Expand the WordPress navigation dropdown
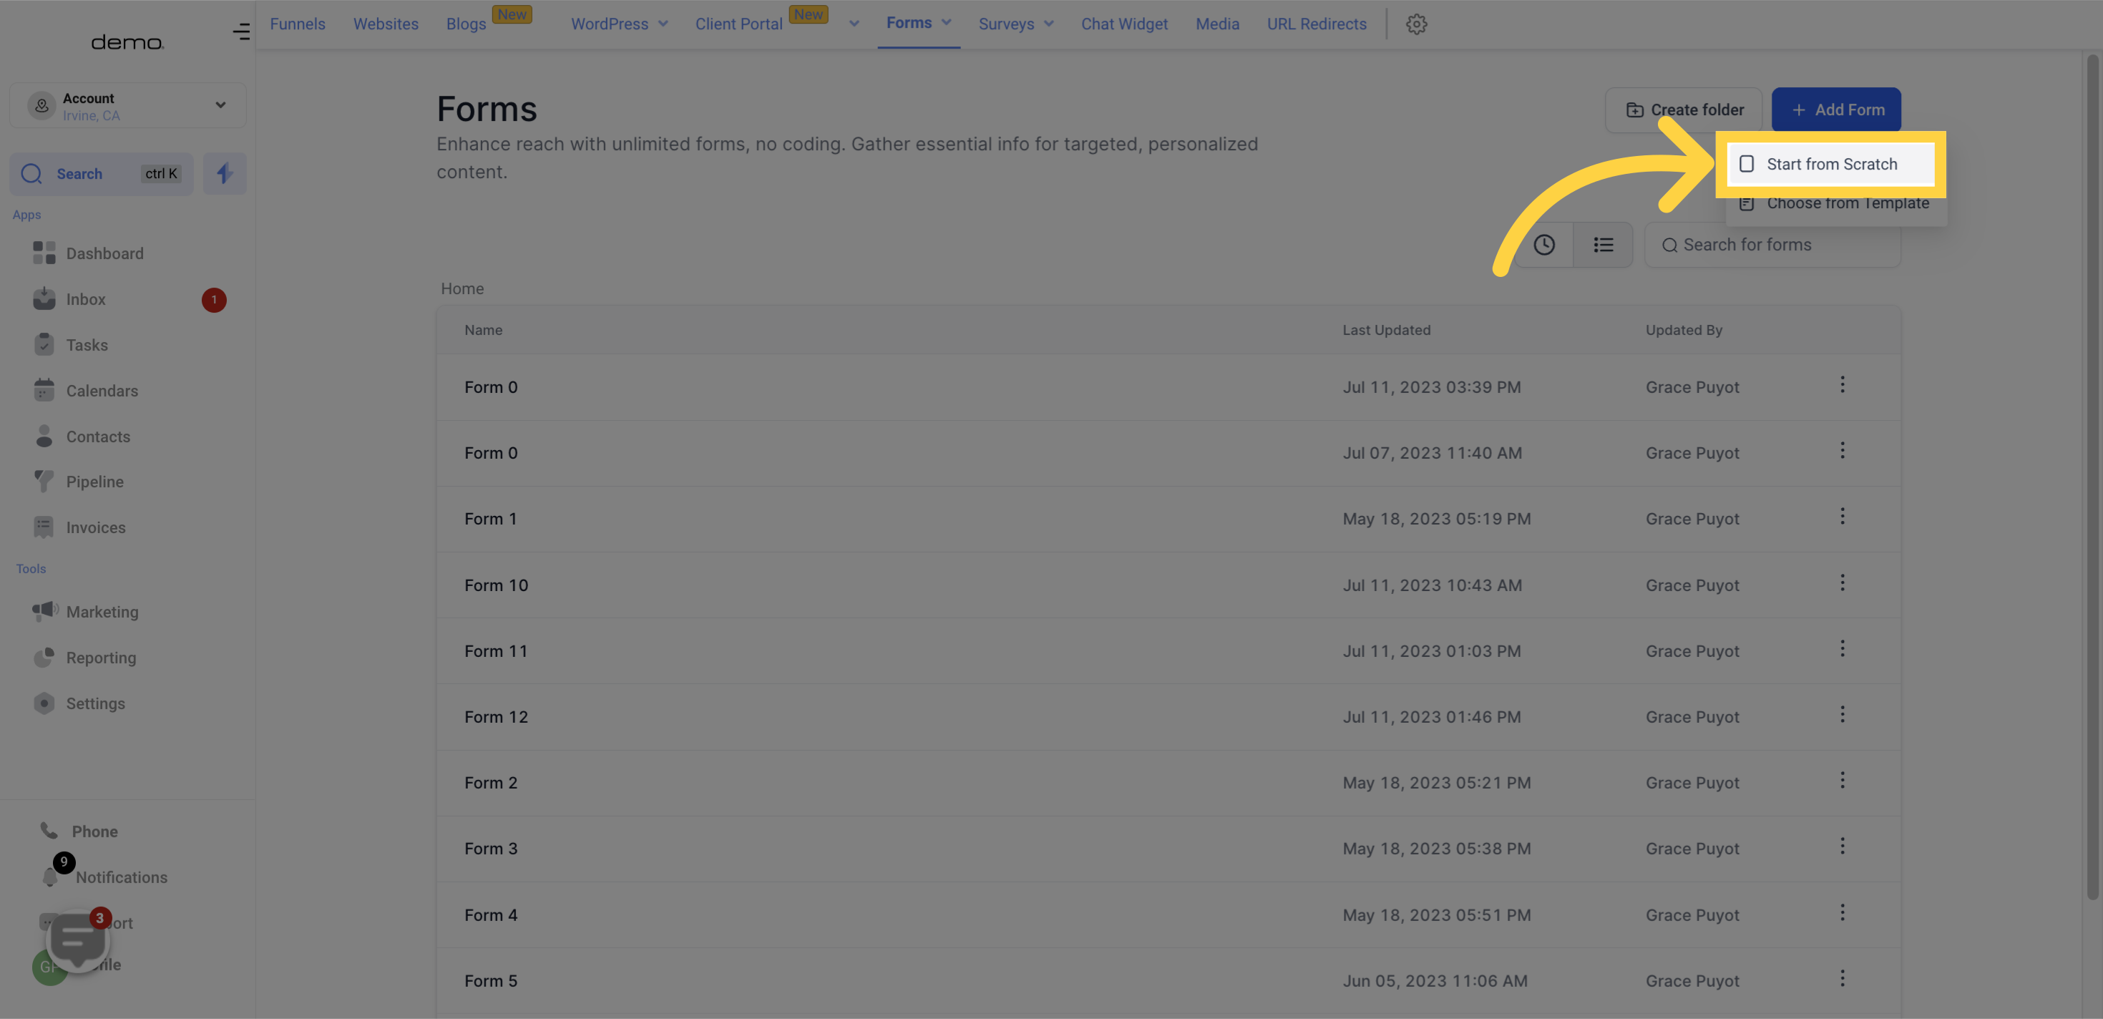The height and width of the screenshot is (1019, 2103). pyautogui.click(x=661, y=24)
